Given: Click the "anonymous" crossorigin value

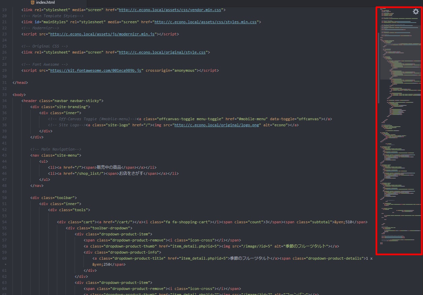Looking at the screenshot, I should tap(185, 70).
